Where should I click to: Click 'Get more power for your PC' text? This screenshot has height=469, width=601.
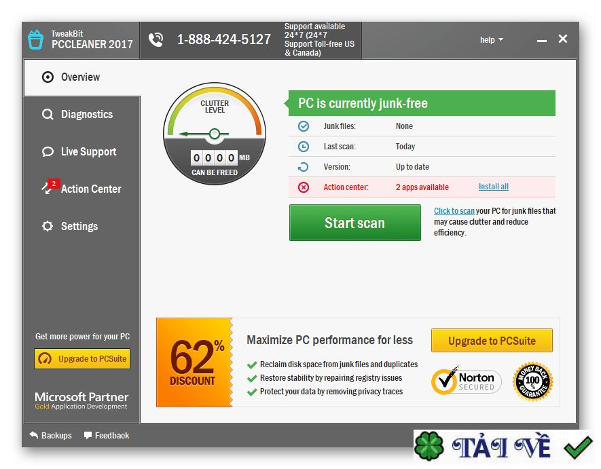pos(82,337)
